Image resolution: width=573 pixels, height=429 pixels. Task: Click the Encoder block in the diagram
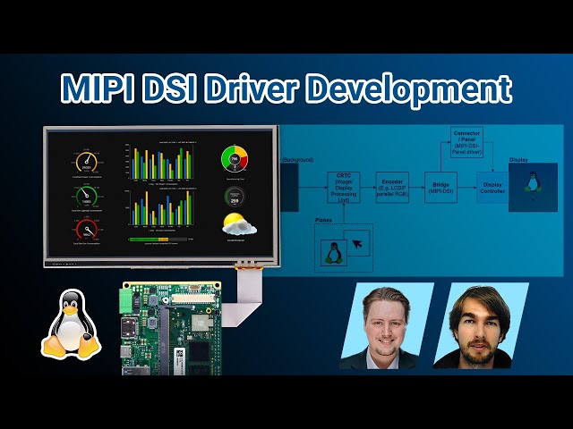(x=392, y=188)
